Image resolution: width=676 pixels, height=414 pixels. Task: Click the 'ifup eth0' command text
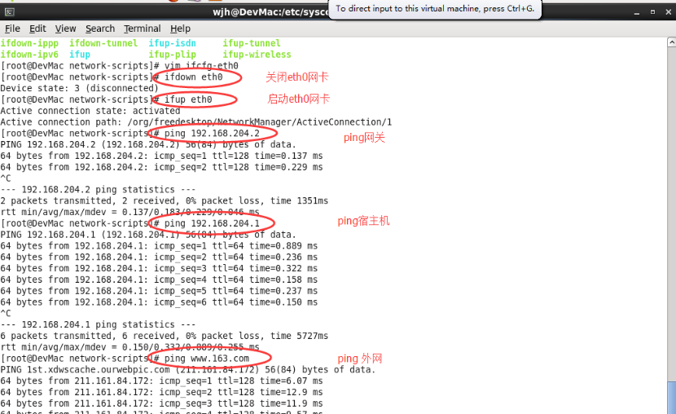tap(188, 99)
